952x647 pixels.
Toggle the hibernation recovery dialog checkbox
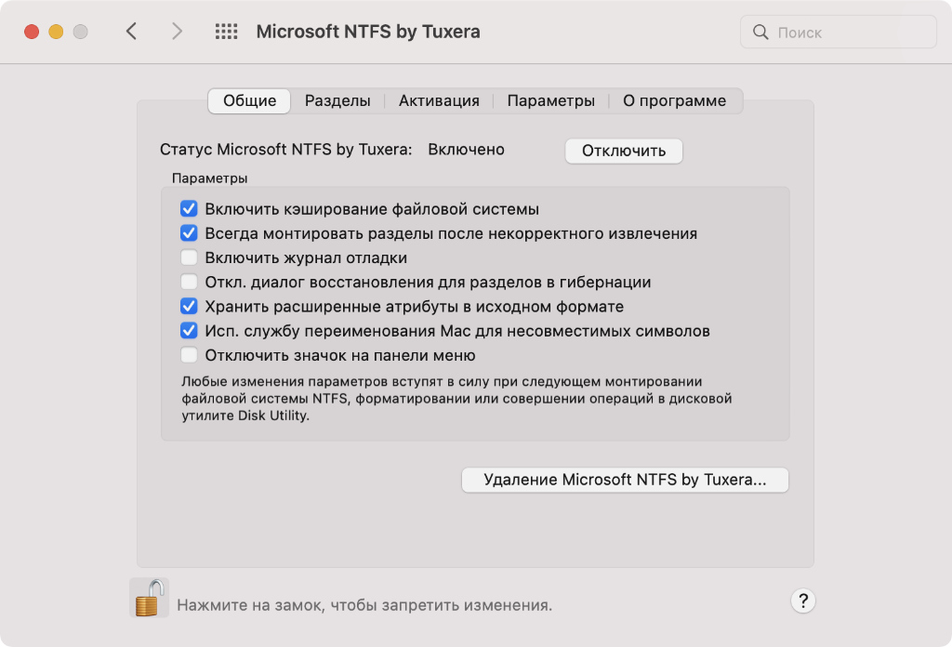[189, 282]
